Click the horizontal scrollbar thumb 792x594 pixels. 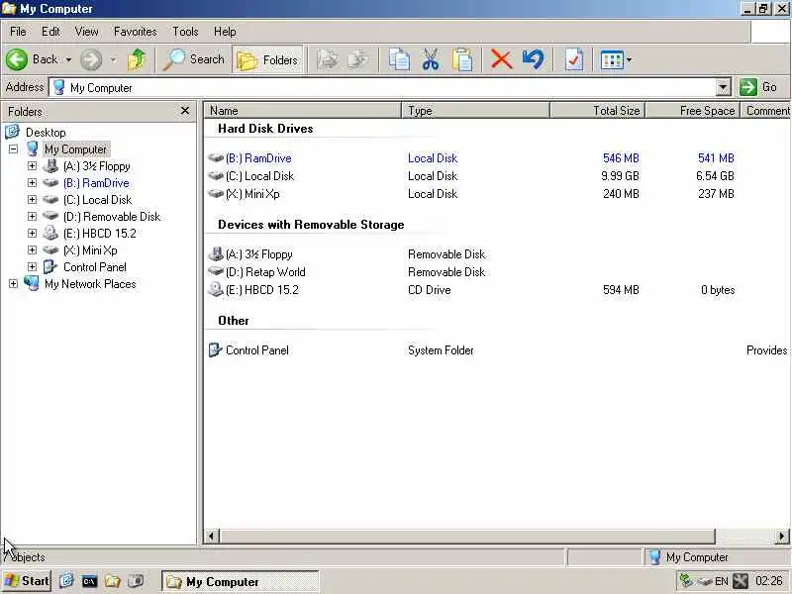(467, 536)
